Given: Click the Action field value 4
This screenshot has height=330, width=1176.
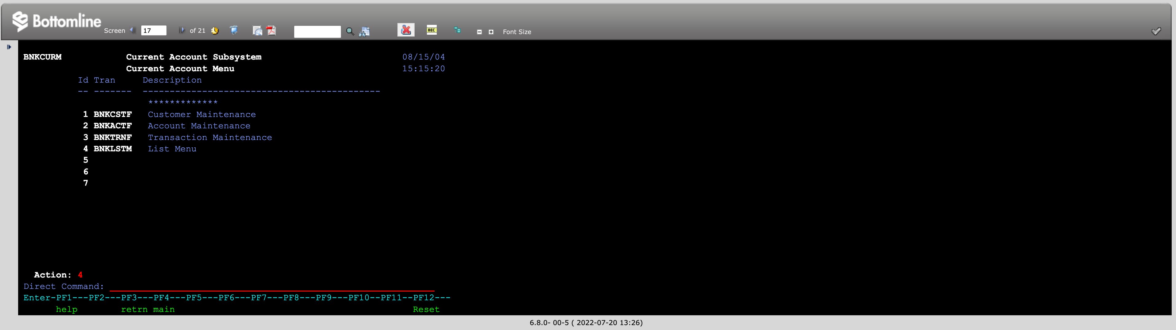Looking at the screenshot, I should click(80, 275).
